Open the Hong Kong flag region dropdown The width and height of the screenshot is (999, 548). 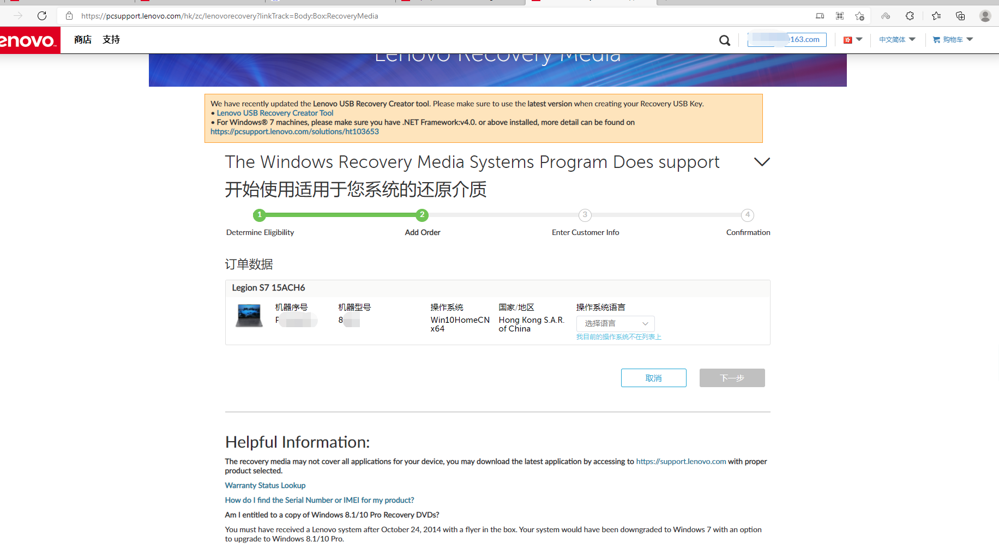(852, 40)
